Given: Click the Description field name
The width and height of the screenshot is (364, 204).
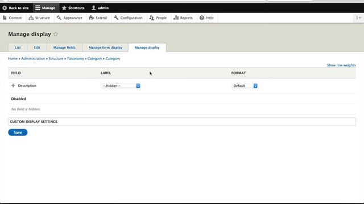Looking at the screenshot, I should coord(27,86).
